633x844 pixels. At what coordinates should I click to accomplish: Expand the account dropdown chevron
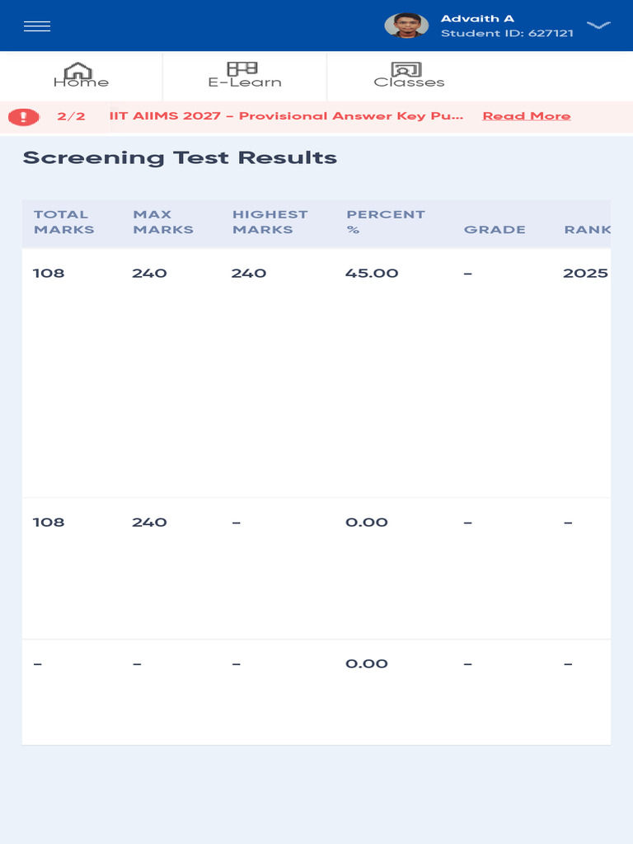(x=598, y=26)
